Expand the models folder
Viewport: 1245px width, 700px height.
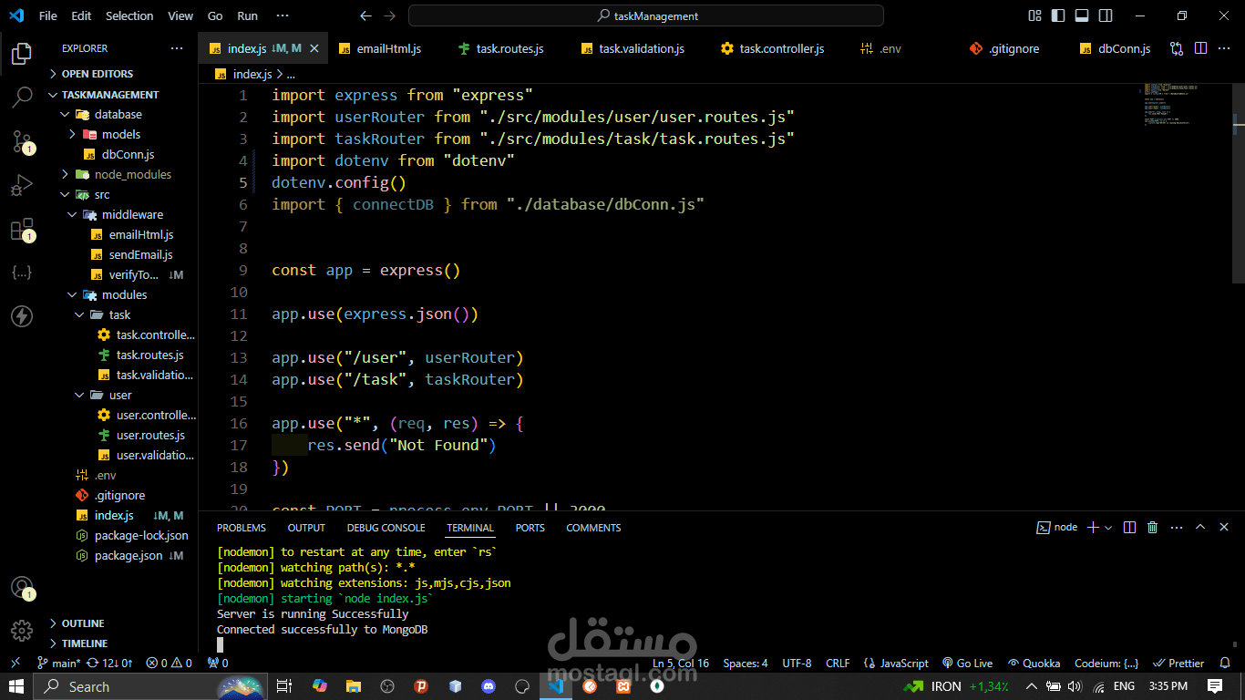121,134
